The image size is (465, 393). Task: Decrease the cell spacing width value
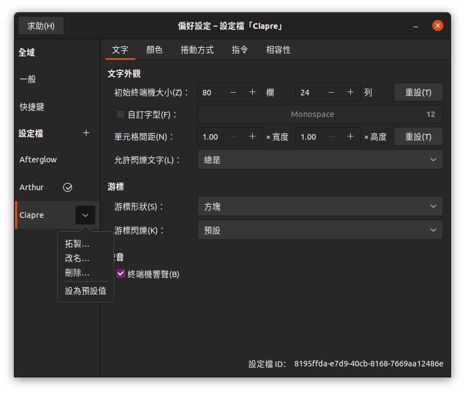click(x=233, y=136)
